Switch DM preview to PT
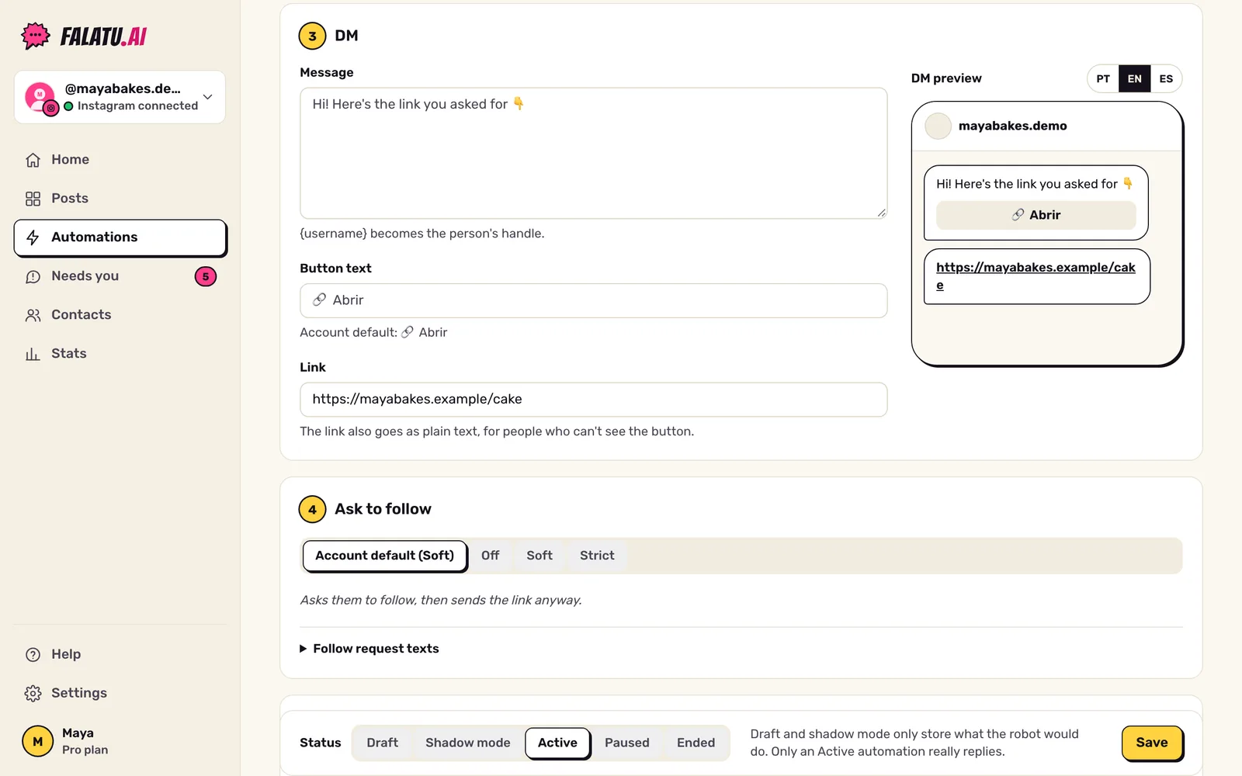Viewport: 1242px width, 776px height. [x=1103, y=78]
